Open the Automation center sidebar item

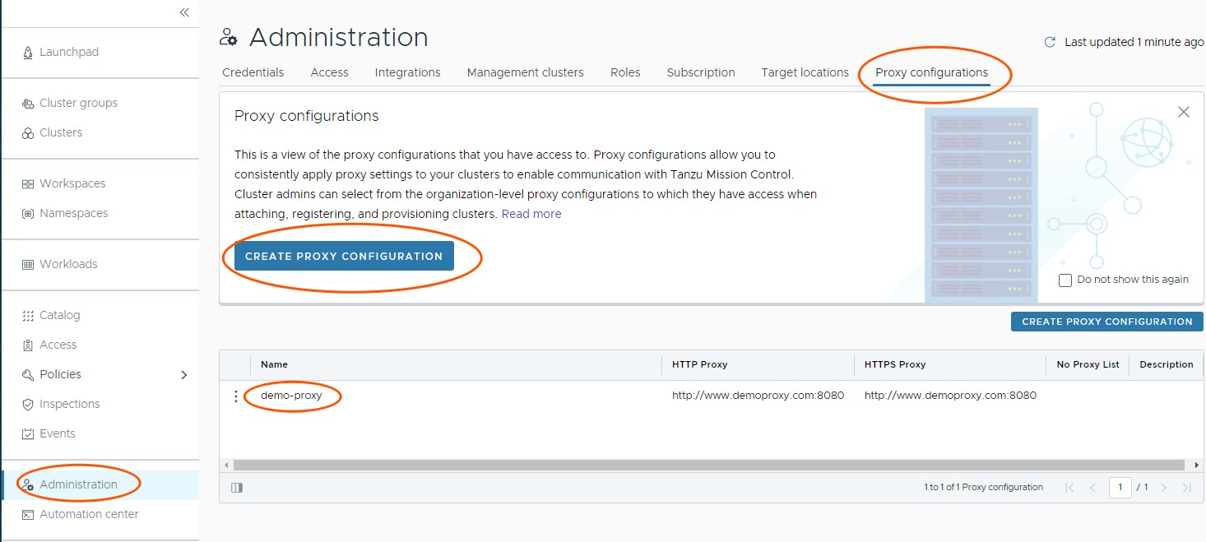(x=89, y=514)
